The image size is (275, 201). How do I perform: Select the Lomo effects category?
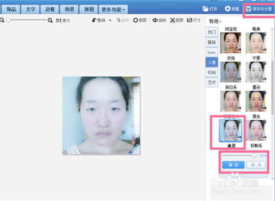(212, 52)
